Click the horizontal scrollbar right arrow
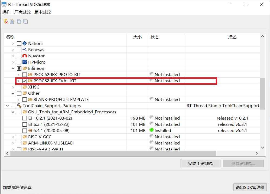Viewport: 270px width, 194px height. tap(257, 153)
